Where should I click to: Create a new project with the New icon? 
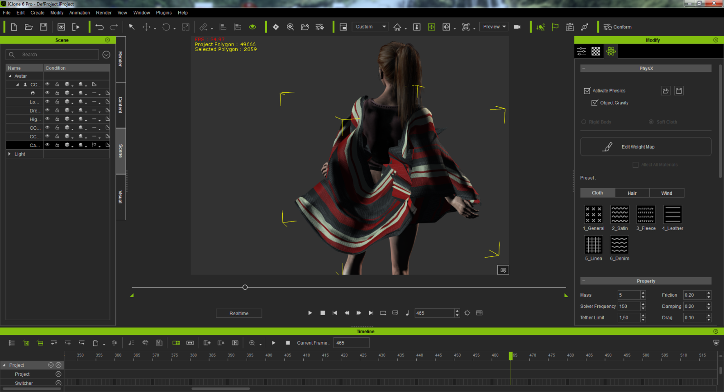point(14,27)
